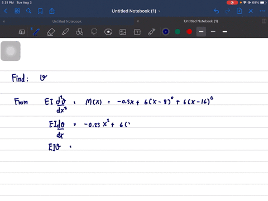Viewport: 268px width, 201px height.
Task: Open the Elements sticker tool
Action: 108,32
